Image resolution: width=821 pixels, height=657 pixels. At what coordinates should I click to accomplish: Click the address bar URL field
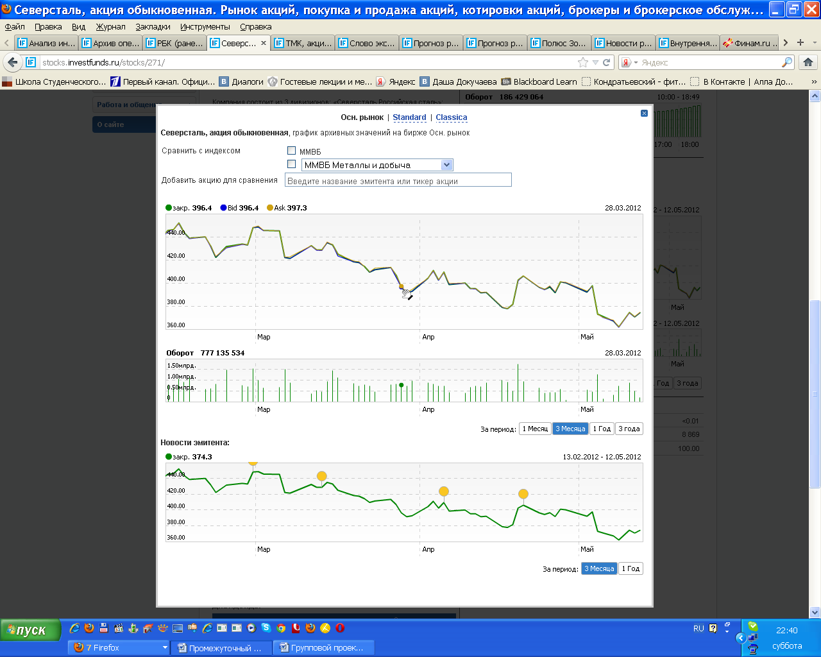point(308,62)
